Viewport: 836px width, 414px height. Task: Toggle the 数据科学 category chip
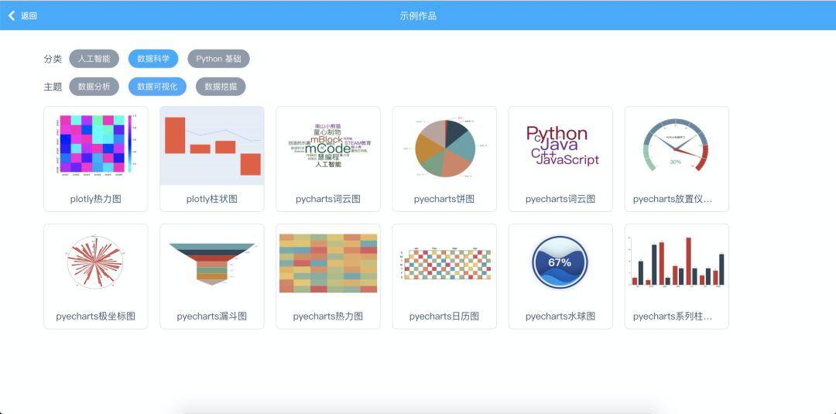point(153,59)
